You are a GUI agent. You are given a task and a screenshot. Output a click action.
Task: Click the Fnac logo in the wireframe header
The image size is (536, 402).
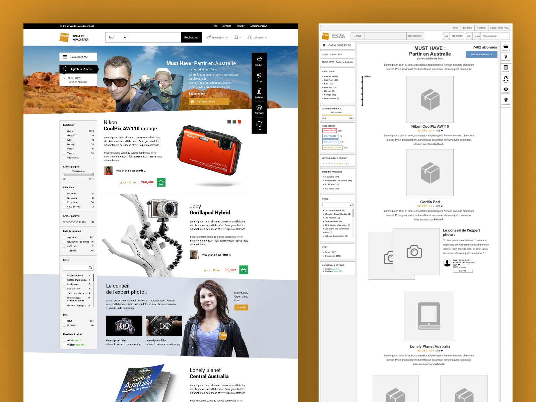tap(326, 36)
